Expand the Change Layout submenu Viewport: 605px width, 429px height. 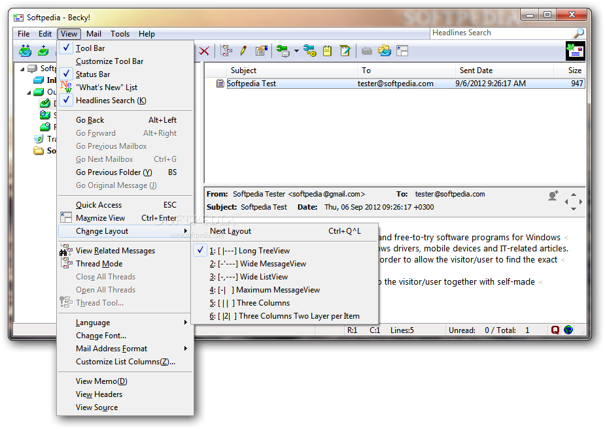coord(126,231)
